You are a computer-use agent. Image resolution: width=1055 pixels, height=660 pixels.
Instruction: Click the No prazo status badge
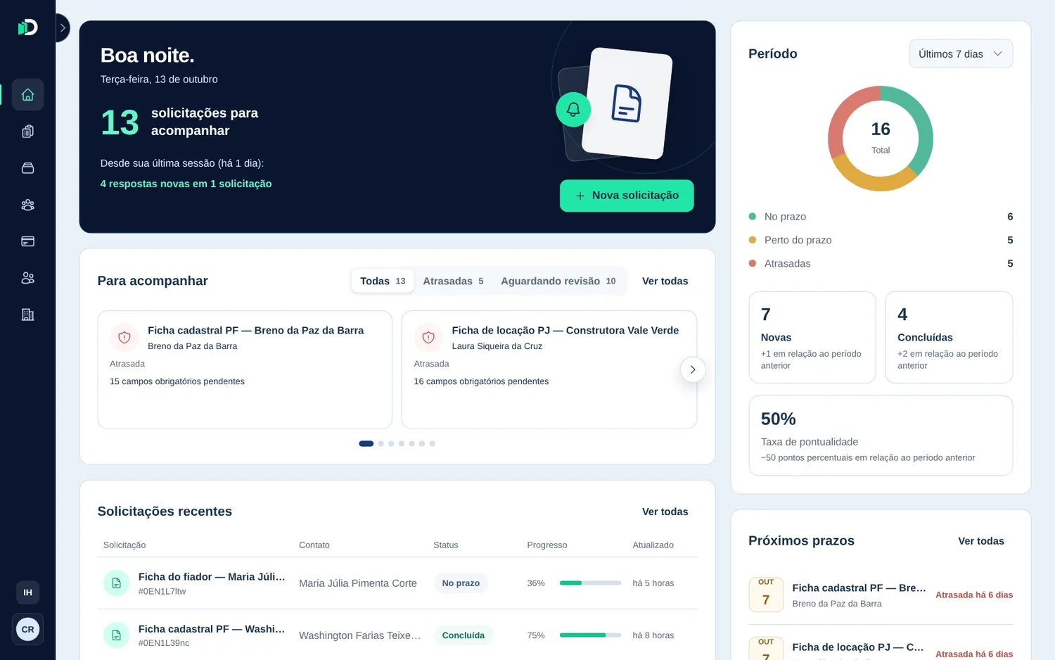click(461, 583)
